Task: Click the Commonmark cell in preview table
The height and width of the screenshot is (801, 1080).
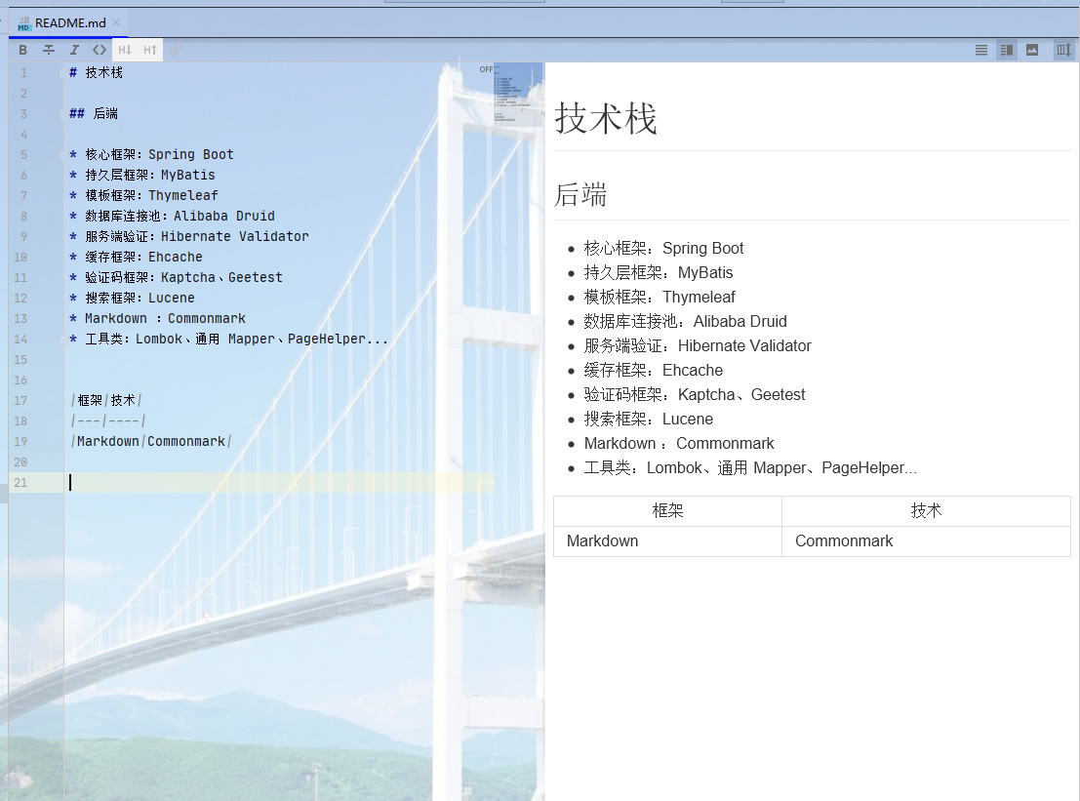Action: [x=844, y=541]
